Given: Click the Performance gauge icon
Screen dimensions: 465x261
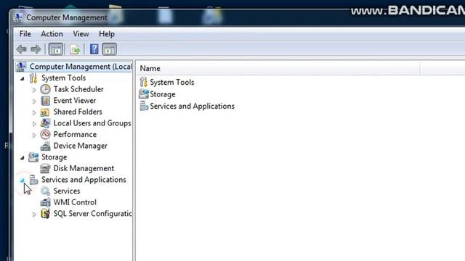Looking at the screenshot, I should (x=45, y=135).
